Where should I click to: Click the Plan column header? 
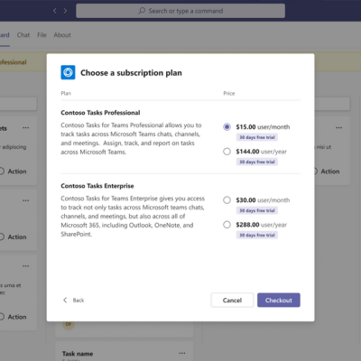click(66, 93)
